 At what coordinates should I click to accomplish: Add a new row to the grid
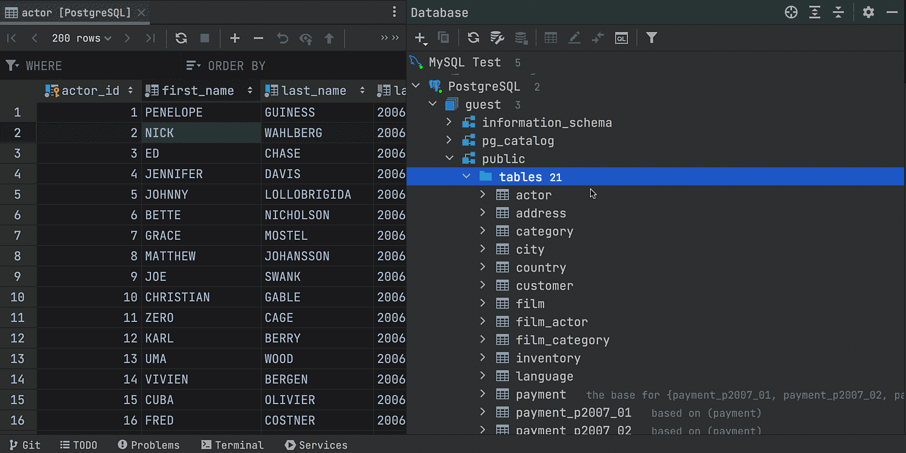pyautogui.click(x=235, y=38)
